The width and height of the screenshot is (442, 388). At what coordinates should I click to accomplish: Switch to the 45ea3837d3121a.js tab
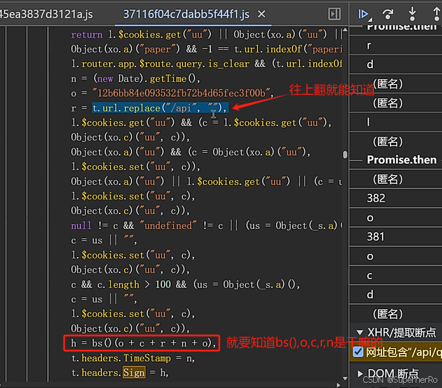tap(46, 14)
